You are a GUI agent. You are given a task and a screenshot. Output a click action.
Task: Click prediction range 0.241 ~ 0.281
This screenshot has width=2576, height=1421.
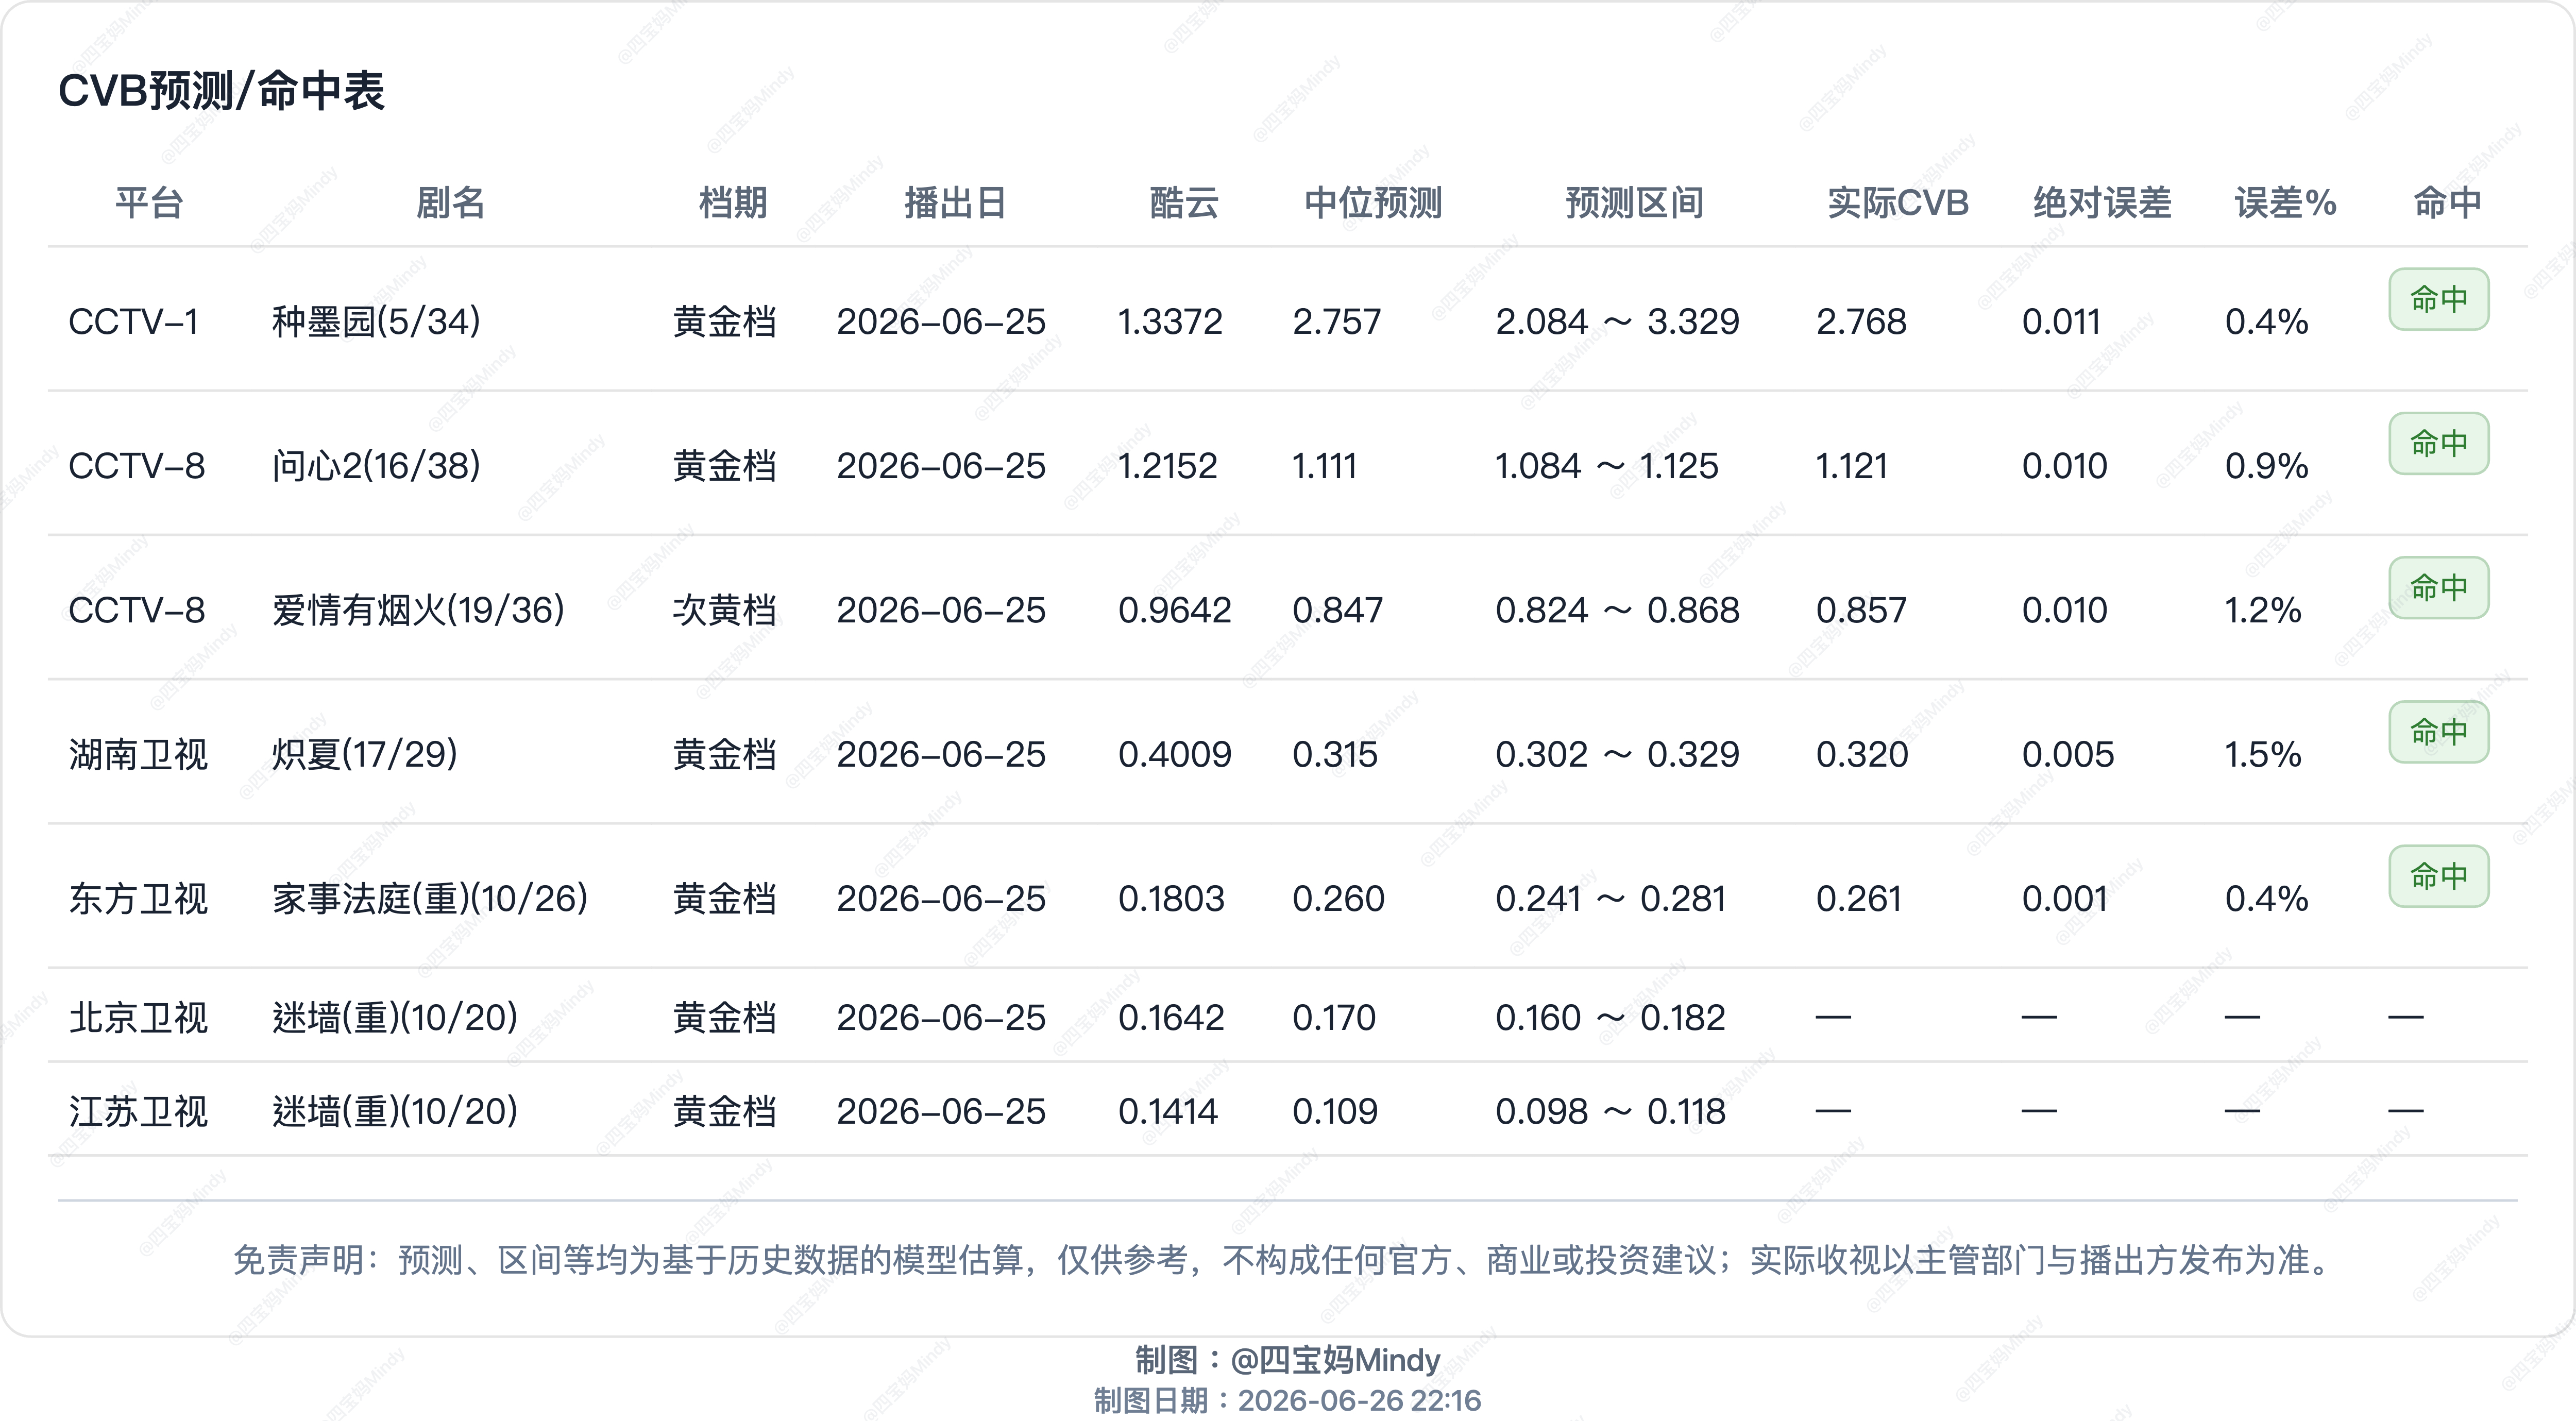1610,898
